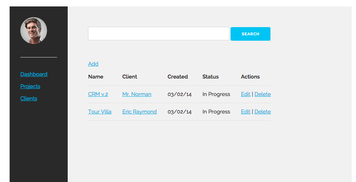Open the Dashboard sidebar link
Screen dimensions: 356x182
tap(34, 74)
